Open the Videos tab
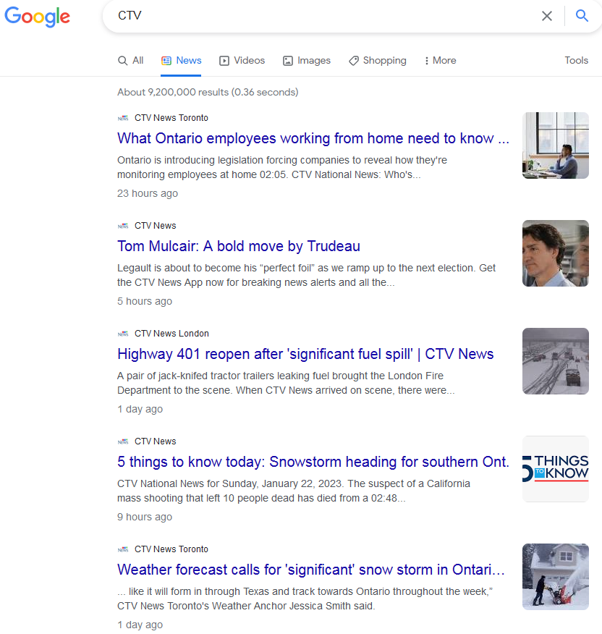Screen dimensions: 602x634 coord(242,61)
